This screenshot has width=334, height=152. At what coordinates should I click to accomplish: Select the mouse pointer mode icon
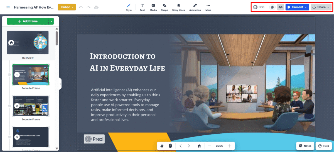170,146
